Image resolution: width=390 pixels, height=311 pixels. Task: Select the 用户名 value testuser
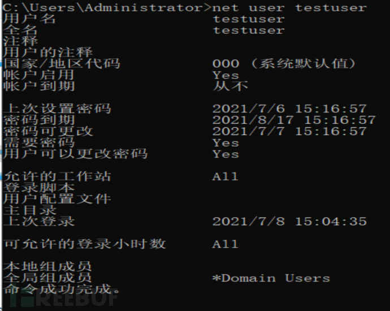249,19
